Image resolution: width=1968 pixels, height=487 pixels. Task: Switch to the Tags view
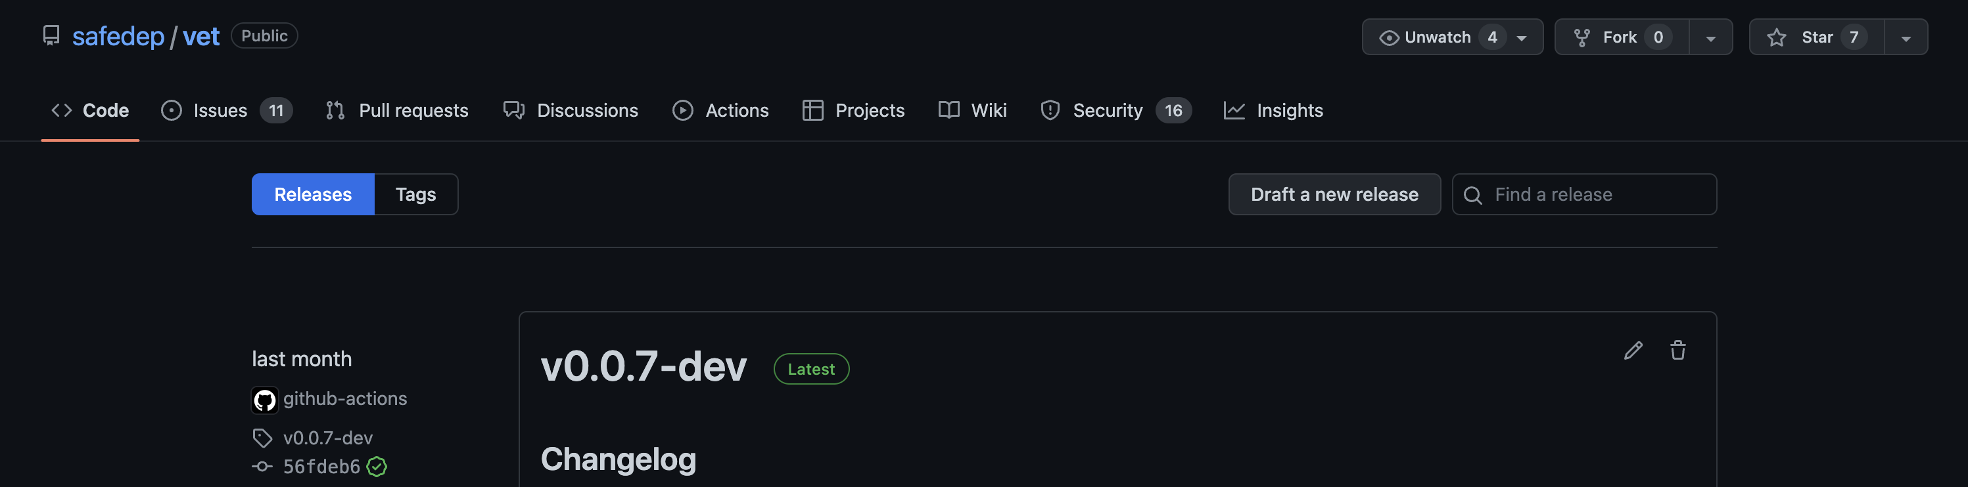click(415, 194)
